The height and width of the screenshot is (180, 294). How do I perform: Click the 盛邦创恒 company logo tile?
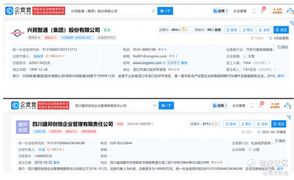(x=23, y=127)
